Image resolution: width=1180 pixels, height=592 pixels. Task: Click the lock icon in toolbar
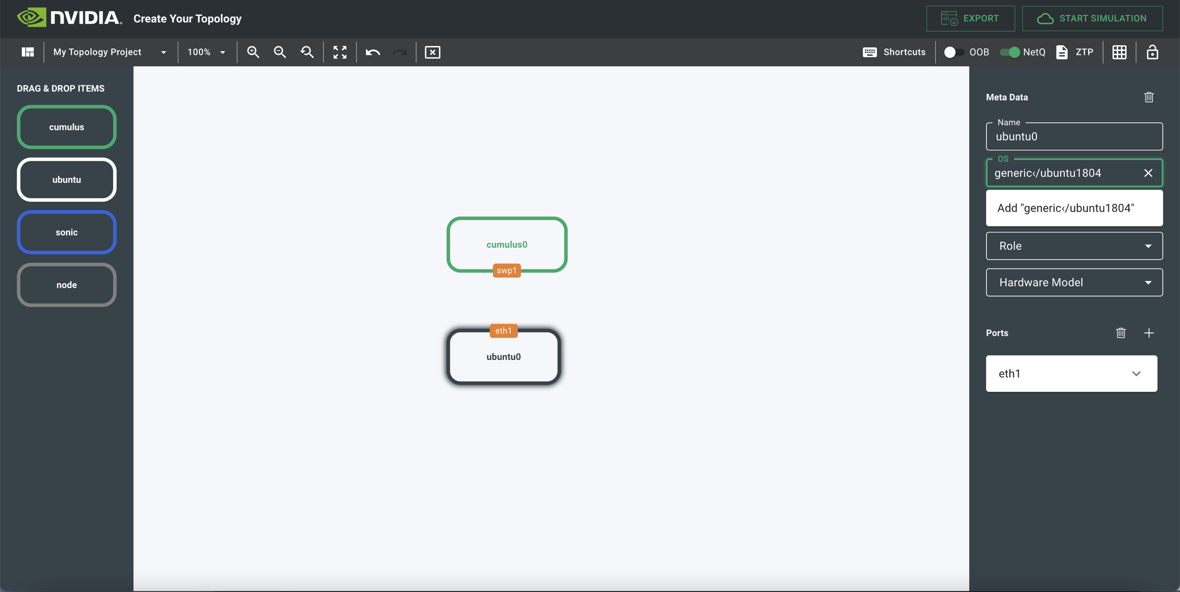(1152, 52)
